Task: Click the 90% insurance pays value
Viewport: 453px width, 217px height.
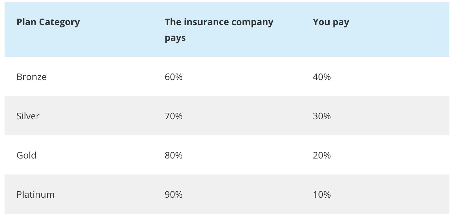Action: (174, 194)
